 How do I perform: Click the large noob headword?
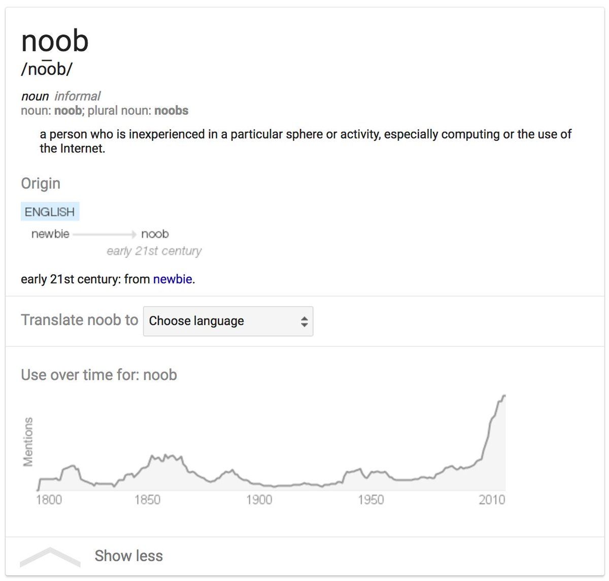coord(55,41)
